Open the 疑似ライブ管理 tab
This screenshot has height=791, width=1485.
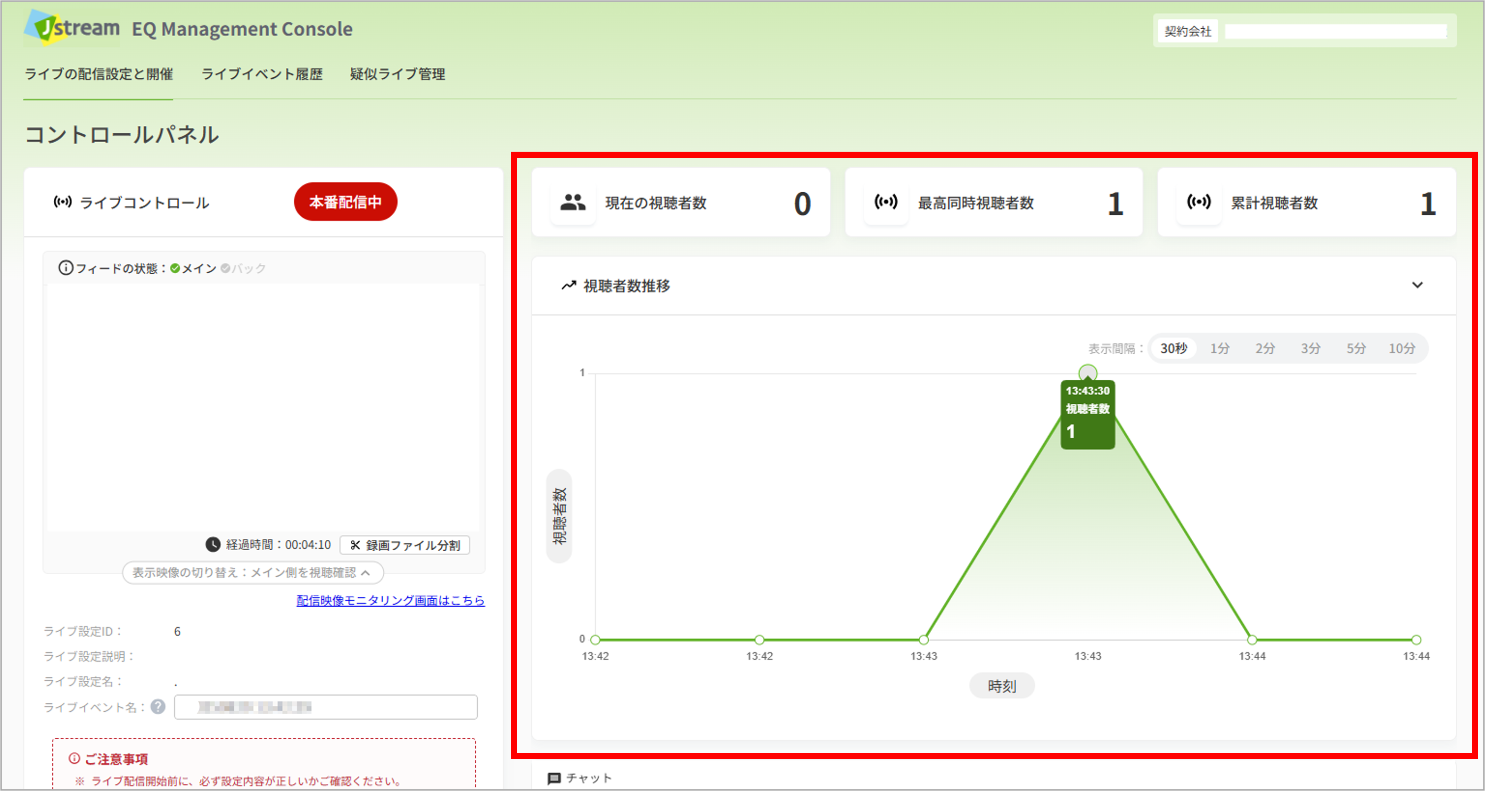[397, 74]
